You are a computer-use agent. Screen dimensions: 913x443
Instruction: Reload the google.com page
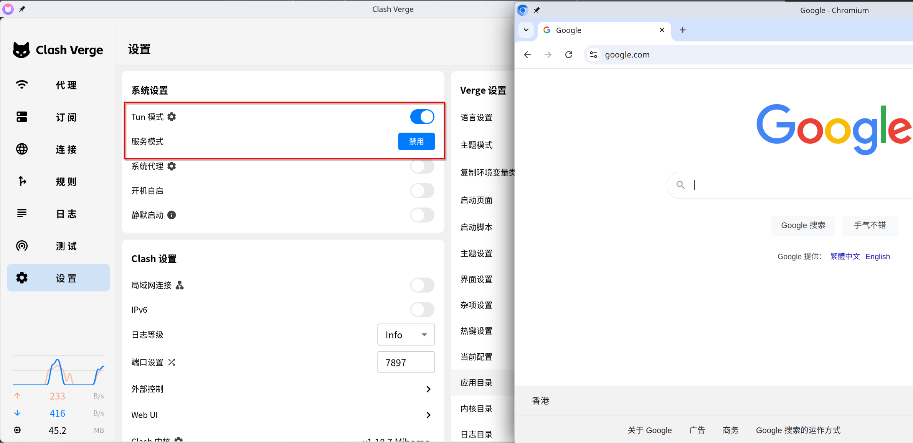tap(569, 55)
